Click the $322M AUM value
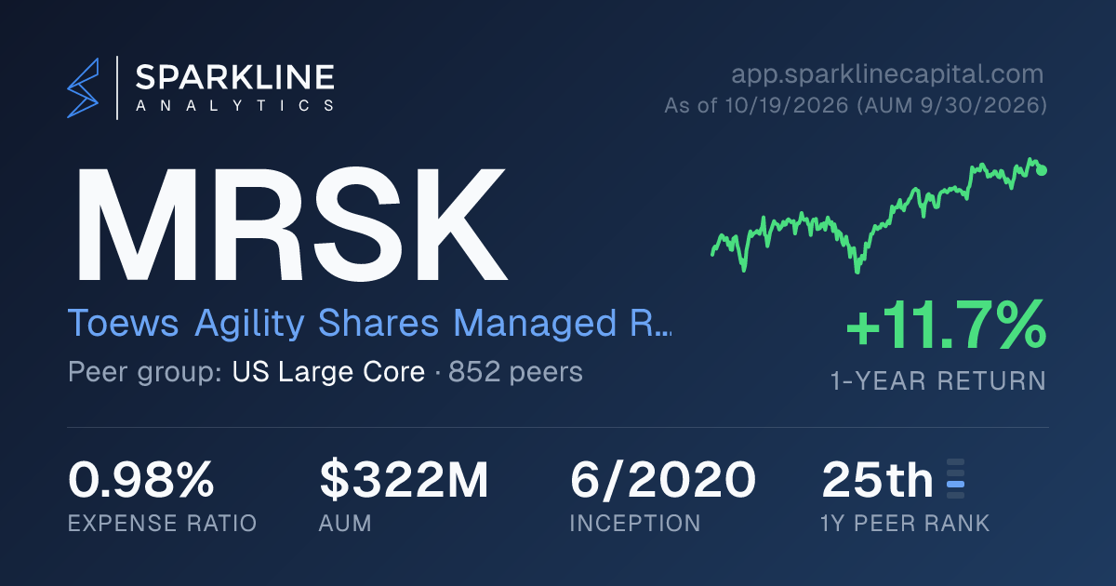Viewport: 1116px width, 586px height. [404, 480]
